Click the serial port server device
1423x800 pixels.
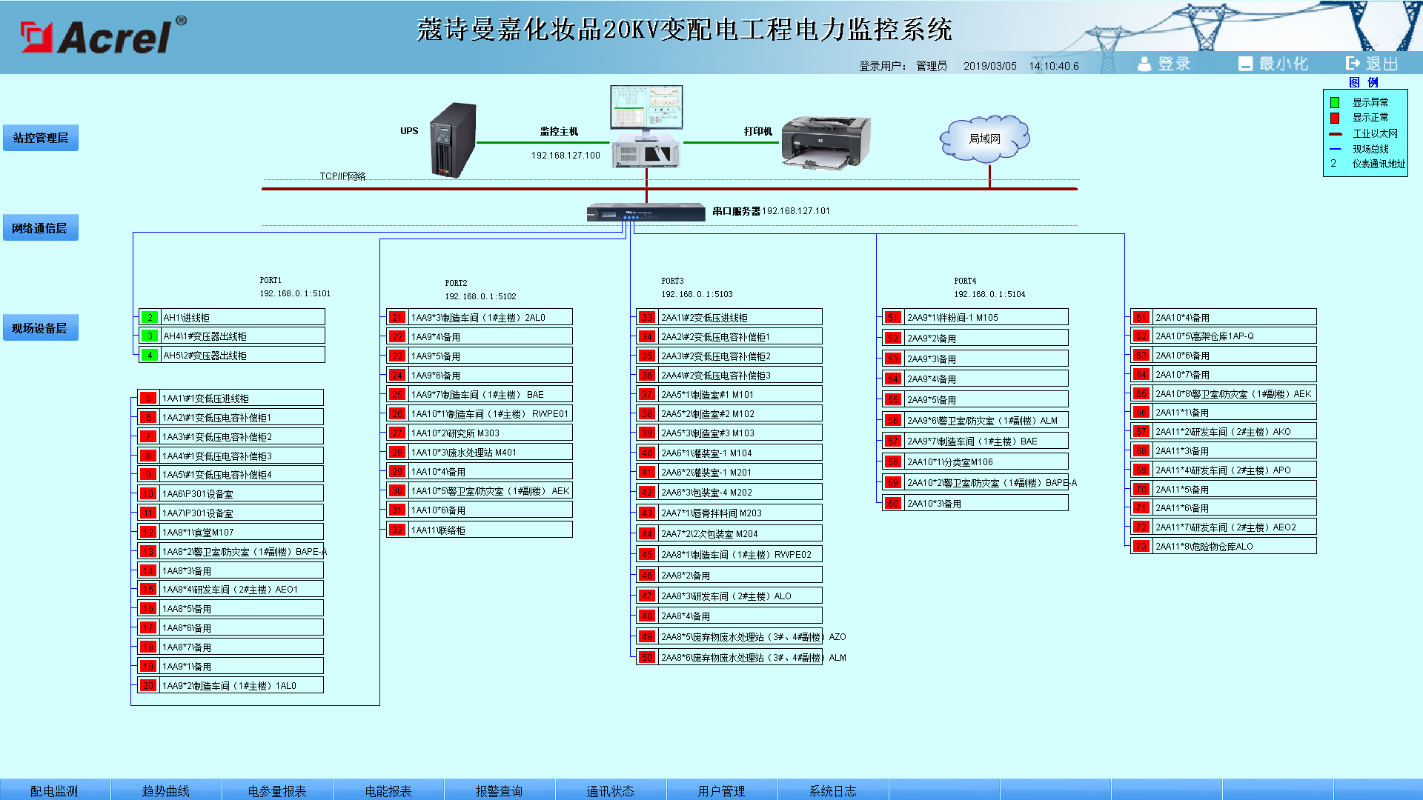pyautogui.click(x=646, y=213)
